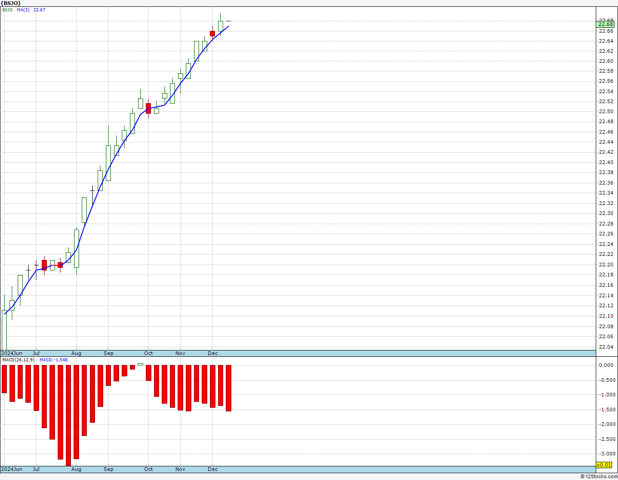Click the MACD:-1.548 value label
The width and height of the screenshot is (618, 480).
coord(54,360)
